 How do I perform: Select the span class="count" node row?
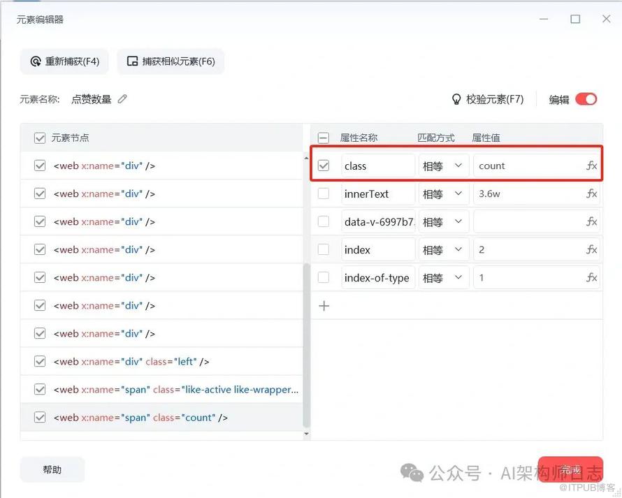pyautogui.click(x=161, y=417)
